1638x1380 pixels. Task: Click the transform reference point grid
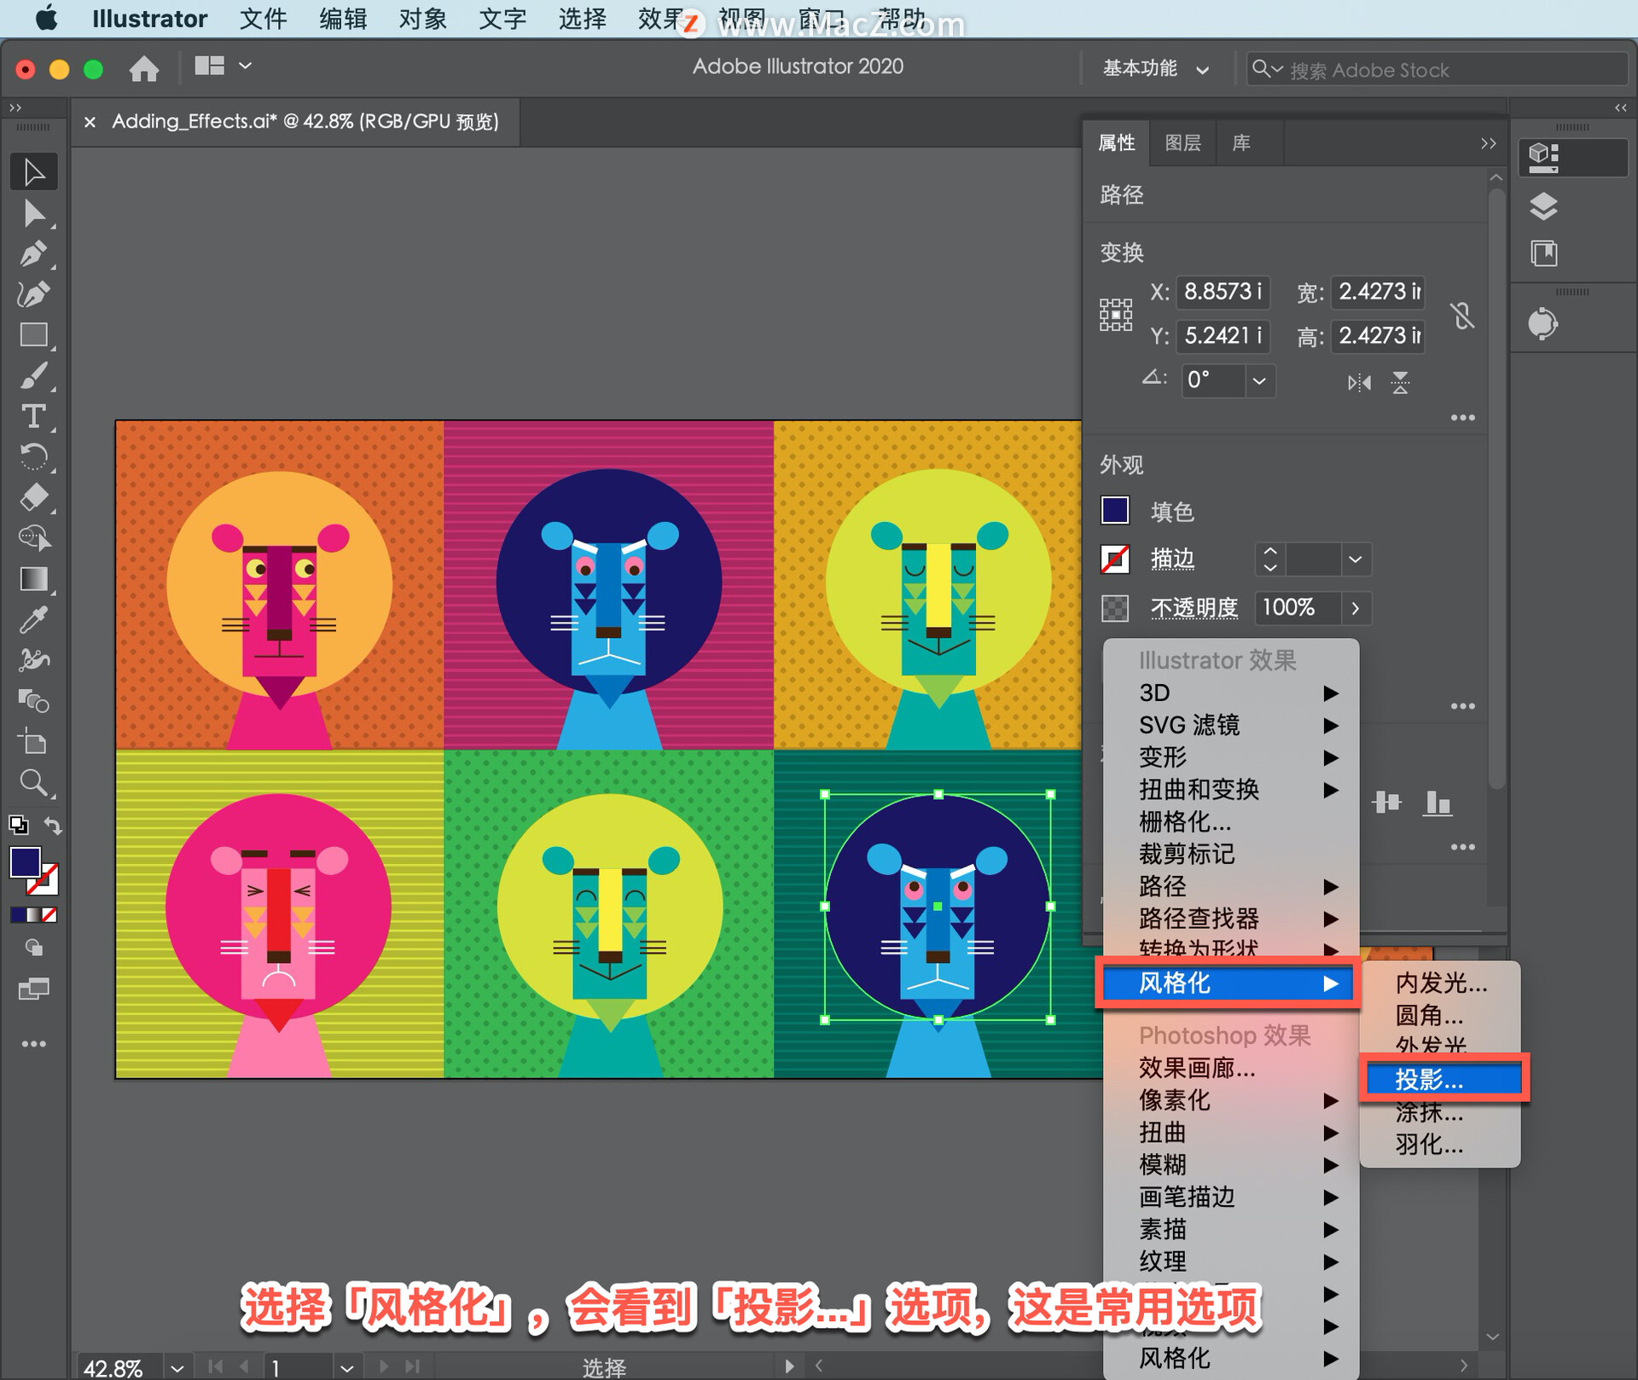[1115, 315]
